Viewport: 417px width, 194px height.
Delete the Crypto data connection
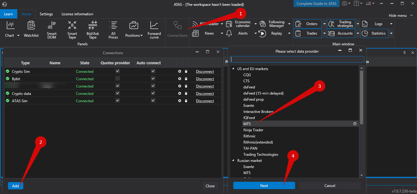tap(186, 94)
